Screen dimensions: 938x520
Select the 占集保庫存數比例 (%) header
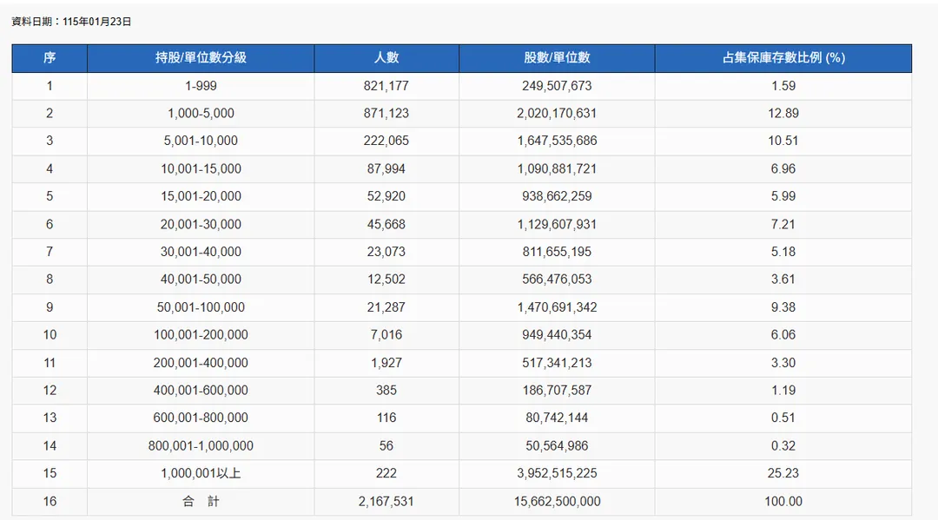(783, 58)
